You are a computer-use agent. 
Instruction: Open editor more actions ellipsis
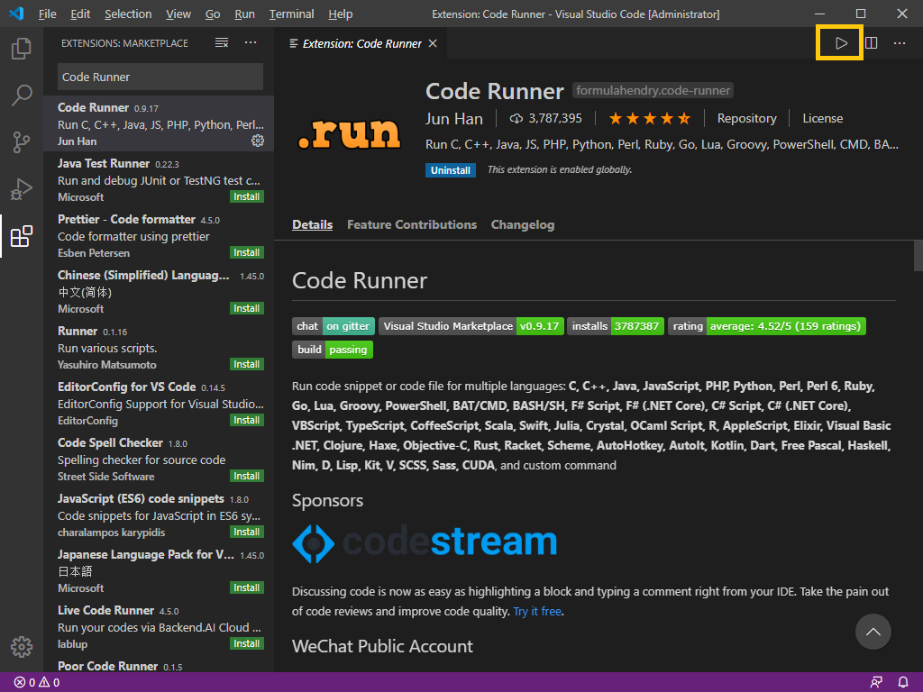click(x=900, y=43)
